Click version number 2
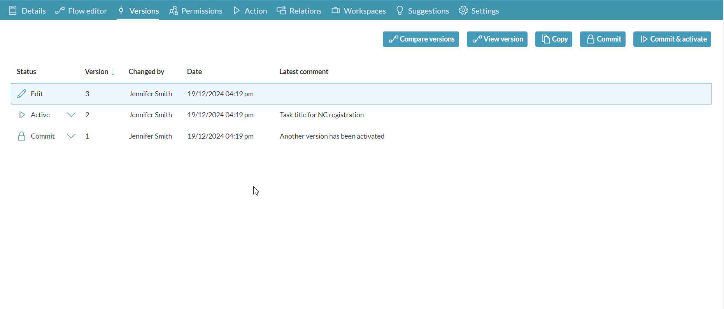The height and width of the screenshot is (309, 724). click(x=88, y=115)
